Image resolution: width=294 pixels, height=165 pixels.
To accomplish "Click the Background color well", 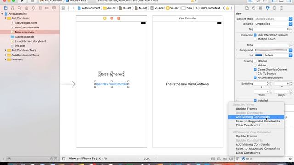I will 271,50.
